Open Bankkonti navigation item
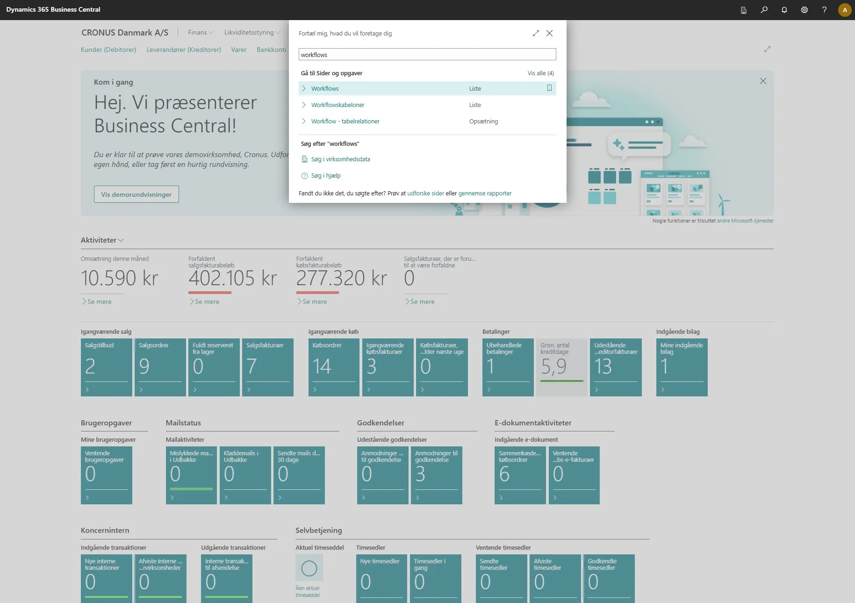Viewport: 855px width, 603px height. 271,50
